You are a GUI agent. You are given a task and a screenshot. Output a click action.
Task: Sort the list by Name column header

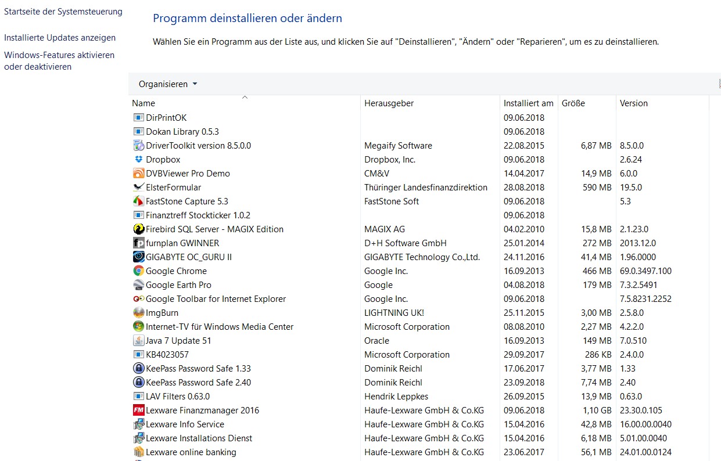(x=144, y=103)
